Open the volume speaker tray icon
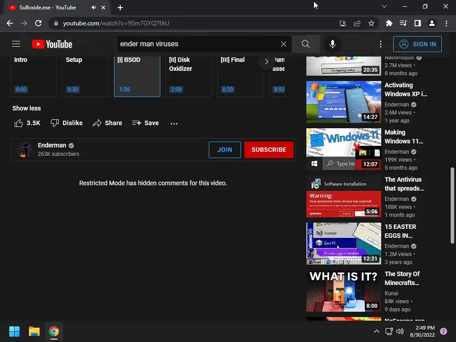Image resolution: width=456 pixels, height=342 pixels. pos(400,331)
